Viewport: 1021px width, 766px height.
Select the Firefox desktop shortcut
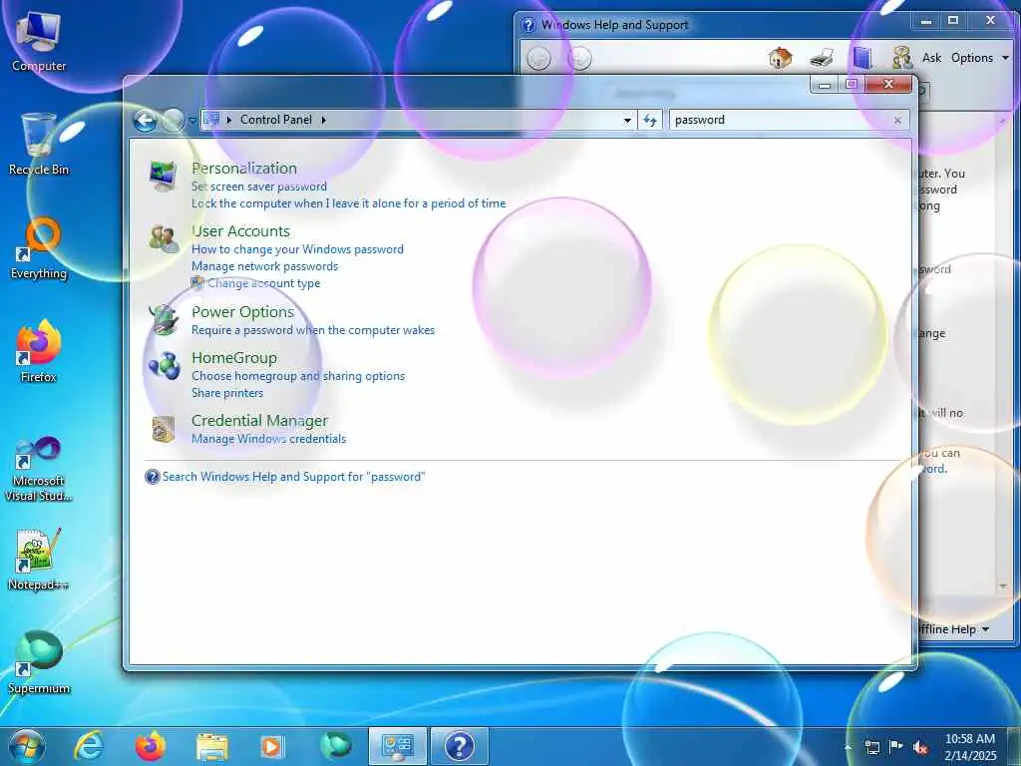pos(39,352)
